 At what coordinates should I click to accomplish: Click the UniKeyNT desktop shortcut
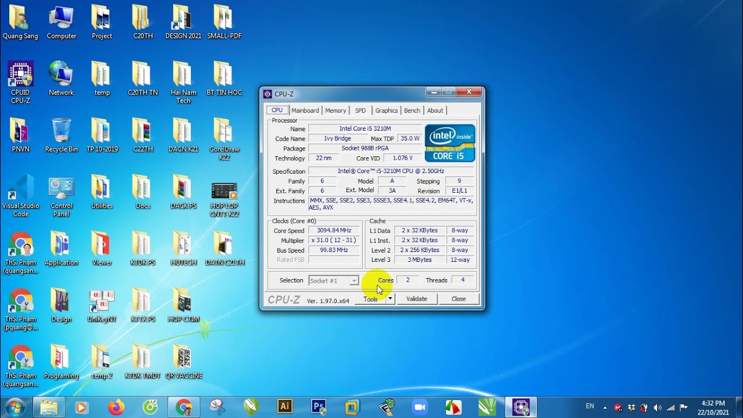coord(102,306)
